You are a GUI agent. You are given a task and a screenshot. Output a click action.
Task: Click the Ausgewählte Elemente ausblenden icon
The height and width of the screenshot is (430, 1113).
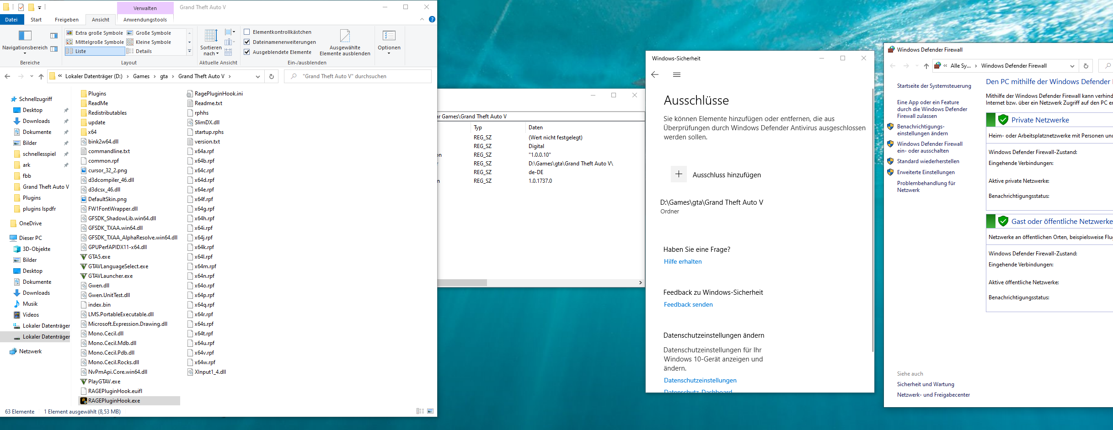[345, 36]
